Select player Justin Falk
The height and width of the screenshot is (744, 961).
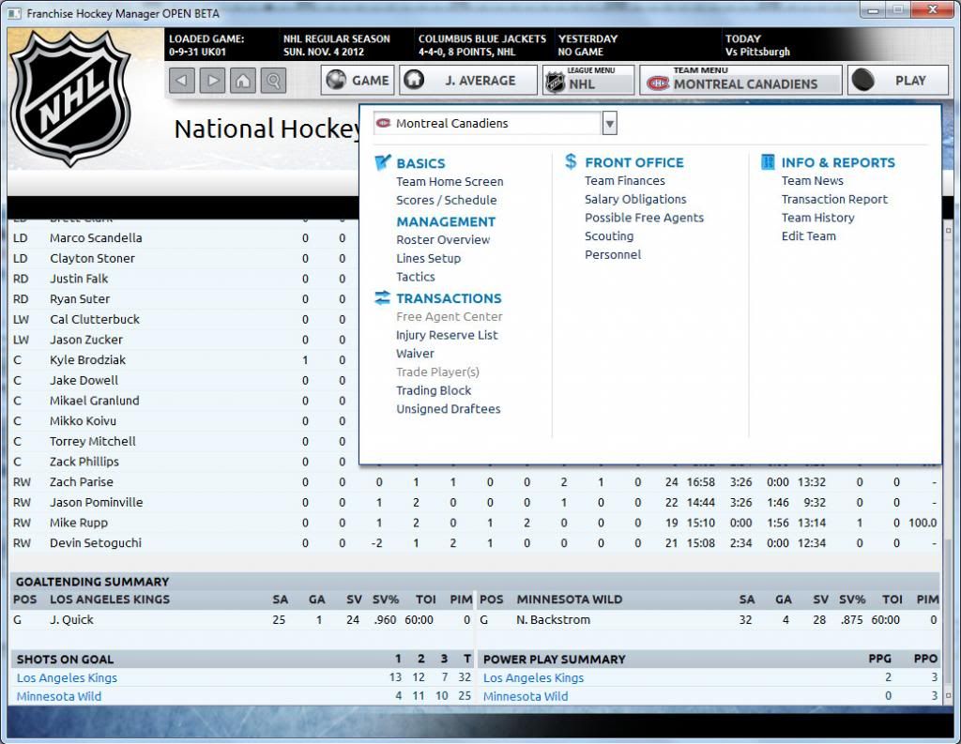tap(79, 279)
